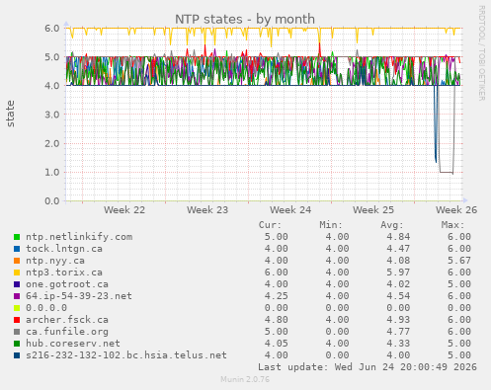The image size is (491, 390).
Task: Click the ntp.nyy.ca orange legend swatch
Action: pyautogui.click(x=17, y=261)
